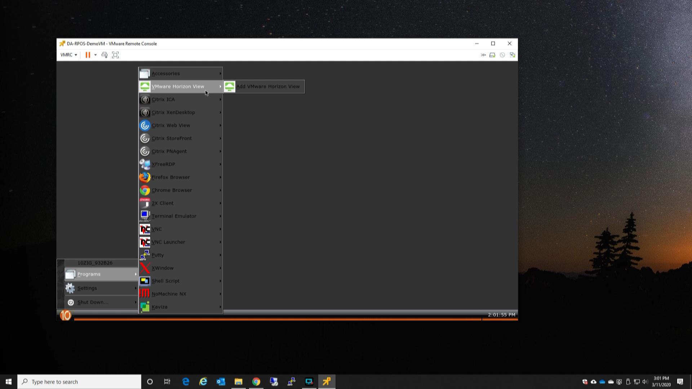Pause the virtual machine
Screen dimensions: 692x389
pyautogui.click(x=88, y=55)
